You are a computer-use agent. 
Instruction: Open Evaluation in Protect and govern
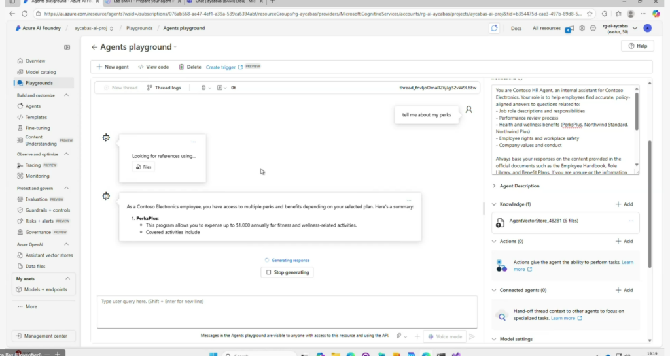[x=37, y=199]
